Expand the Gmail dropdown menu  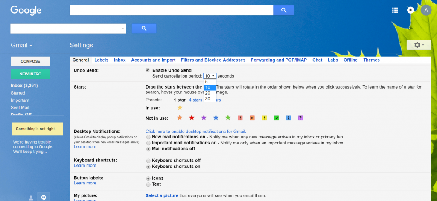click(21, 45)
